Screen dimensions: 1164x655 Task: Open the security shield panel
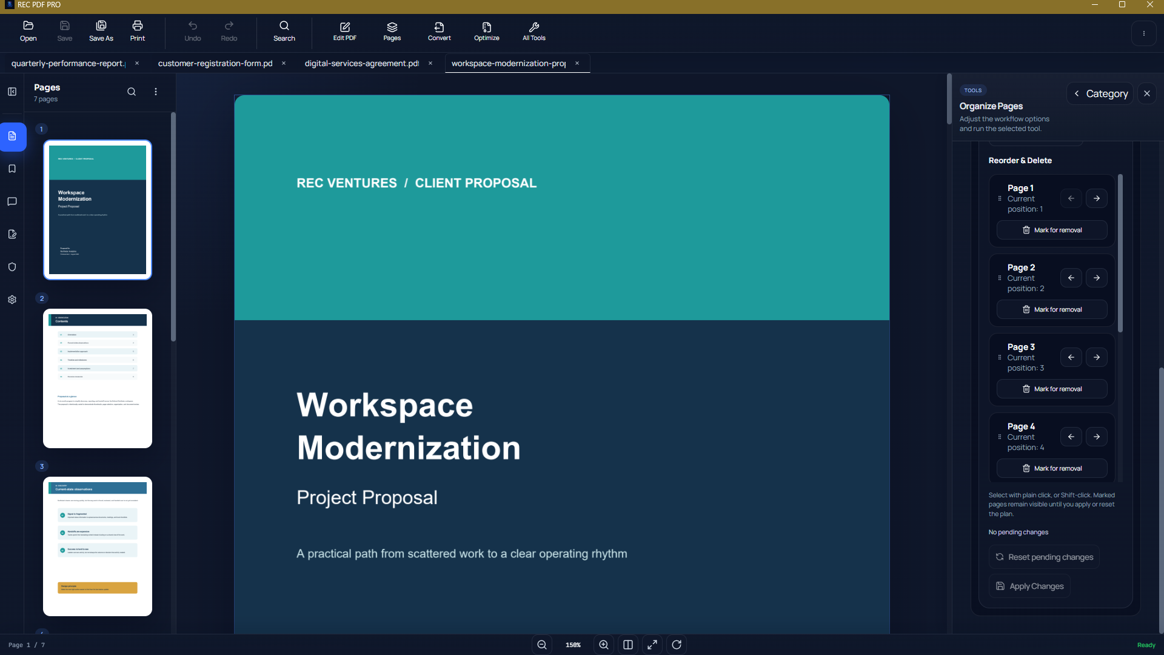point(12,267)
